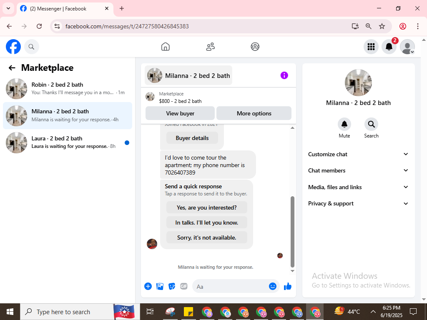The width and height of the screenshot is (427, 320).
Task: Choose a sticker from composer
Action: click(172, 286)
